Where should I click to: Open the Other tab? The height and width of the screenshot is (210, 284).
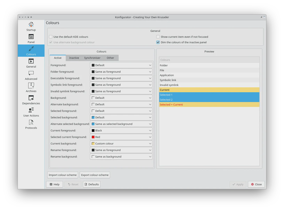[110, 58]
